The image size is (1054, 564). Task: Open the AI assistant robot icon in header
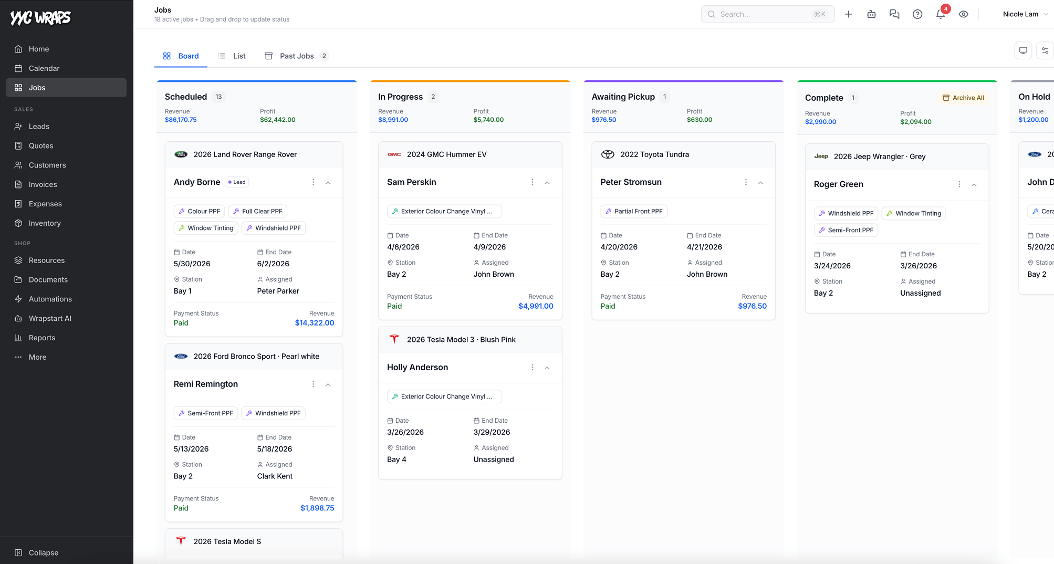pos(871,14)
